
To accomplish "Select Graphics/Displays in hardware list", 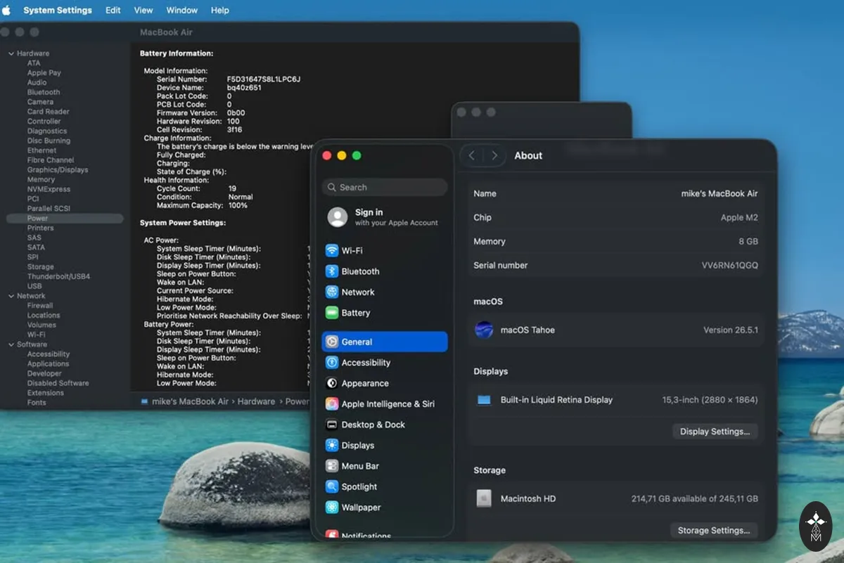I will pyautogui.click(x=58, y=170).
